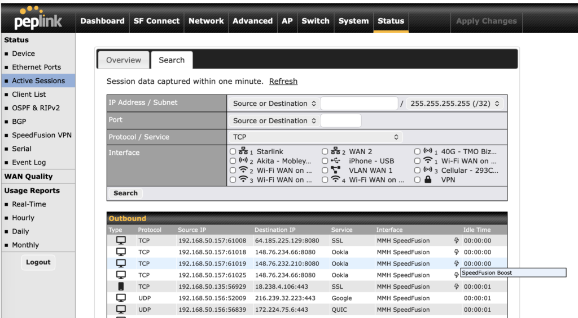The height and width of the screenshot is (318, 578).
Task: Open the Dashboard menu
Action: point(103,21)
